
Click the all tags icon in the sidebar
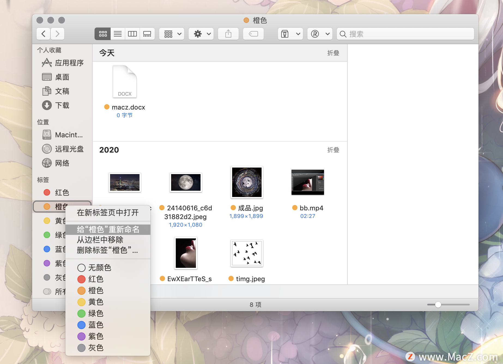pos(47,292)
